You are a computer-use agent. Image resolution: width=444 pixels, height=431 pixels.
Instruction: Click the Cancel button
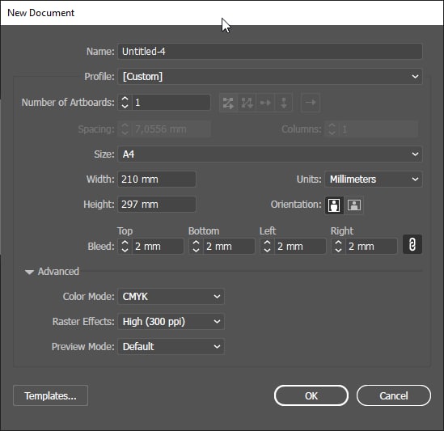394,395
